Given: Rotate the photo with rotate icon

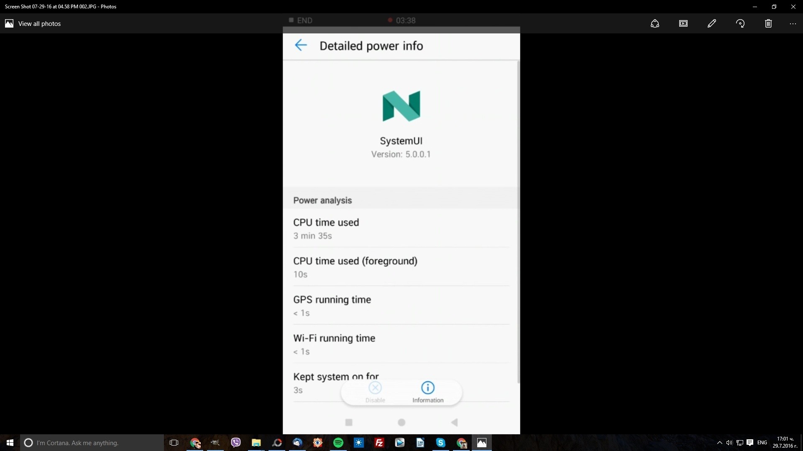Looking at the screenshot, I should (740, 23).
